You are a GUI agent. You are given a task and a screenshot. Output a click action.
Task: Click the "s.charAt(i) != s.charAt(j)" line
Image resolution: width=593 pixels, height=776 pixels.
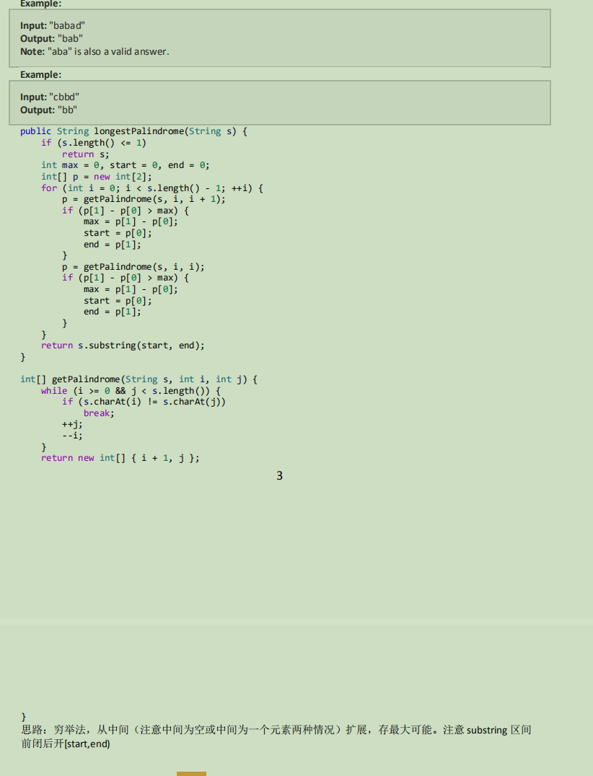(x=144, y=402)
